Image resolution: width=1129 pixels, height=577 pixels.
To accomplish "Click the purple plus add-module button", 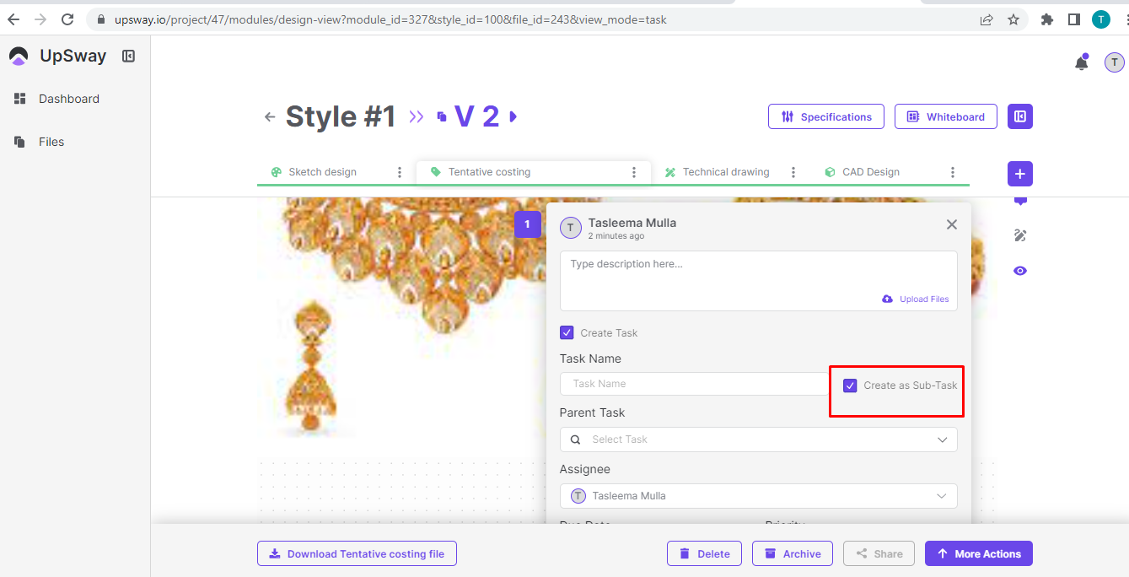I will (1019, 174).
